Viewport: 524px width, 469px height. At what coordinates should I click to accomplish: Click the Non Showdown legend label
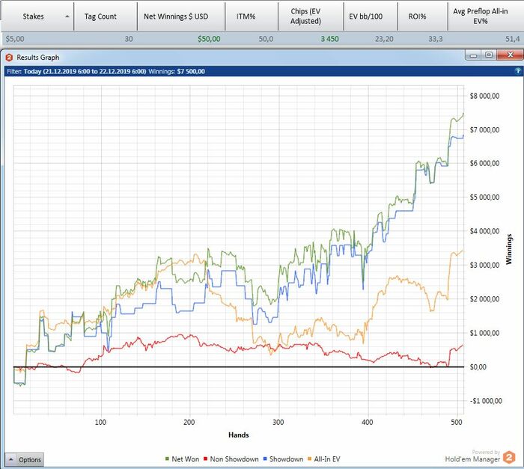234,459
